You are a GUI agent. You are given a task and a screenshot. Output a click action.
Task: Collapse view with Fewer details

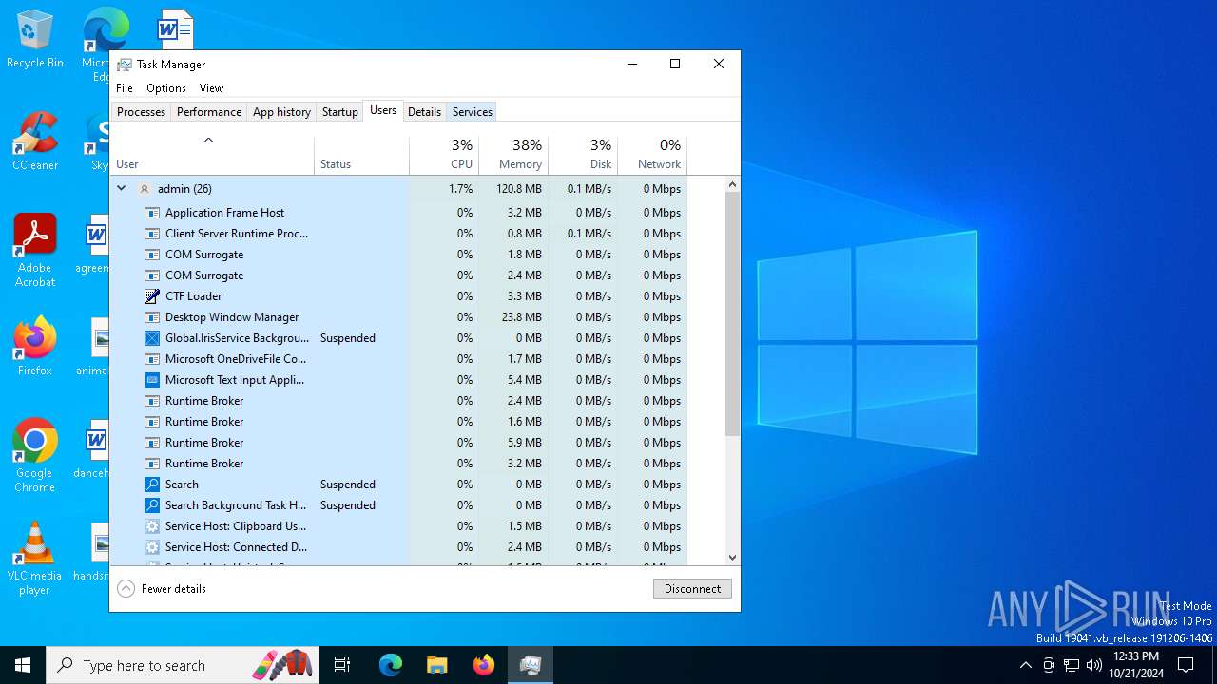click(162, 589)
